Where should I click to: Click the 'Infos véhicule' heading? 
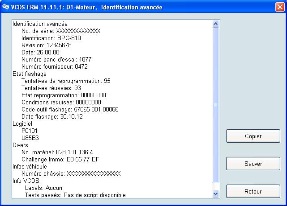coord(30,166)
